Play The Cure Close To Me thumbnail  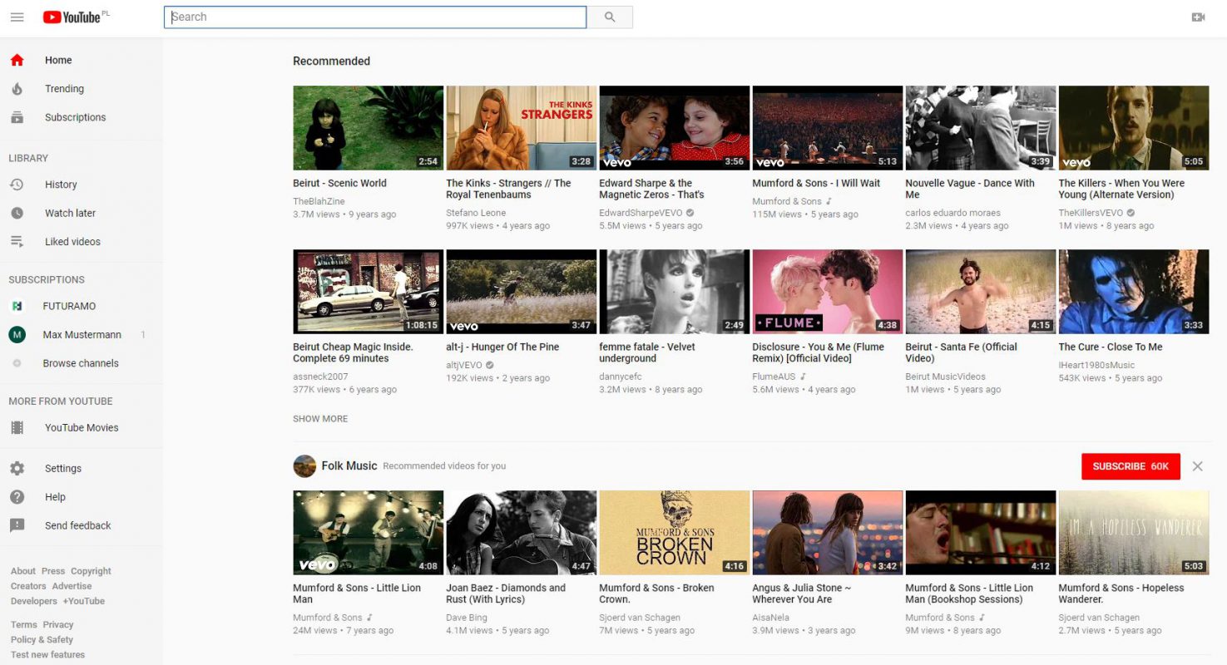(1133, 292)
